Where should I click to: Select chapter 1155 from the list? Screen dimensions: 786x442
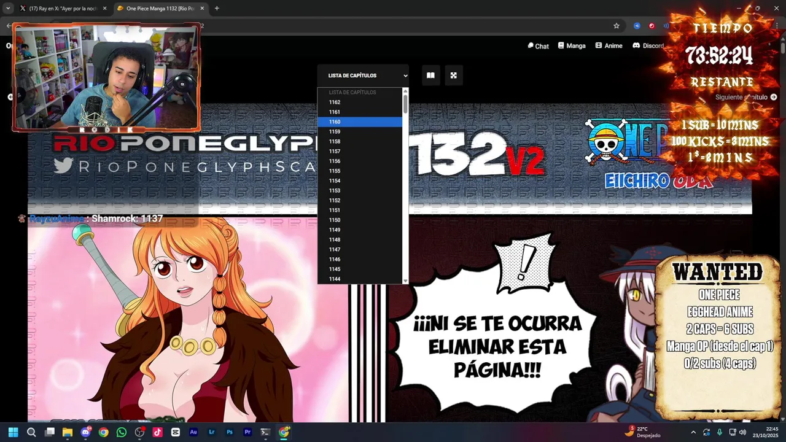pos(360,171)
